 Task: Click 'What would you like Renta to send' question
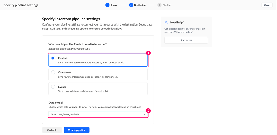pyautogui.click(x=77, y=44)
